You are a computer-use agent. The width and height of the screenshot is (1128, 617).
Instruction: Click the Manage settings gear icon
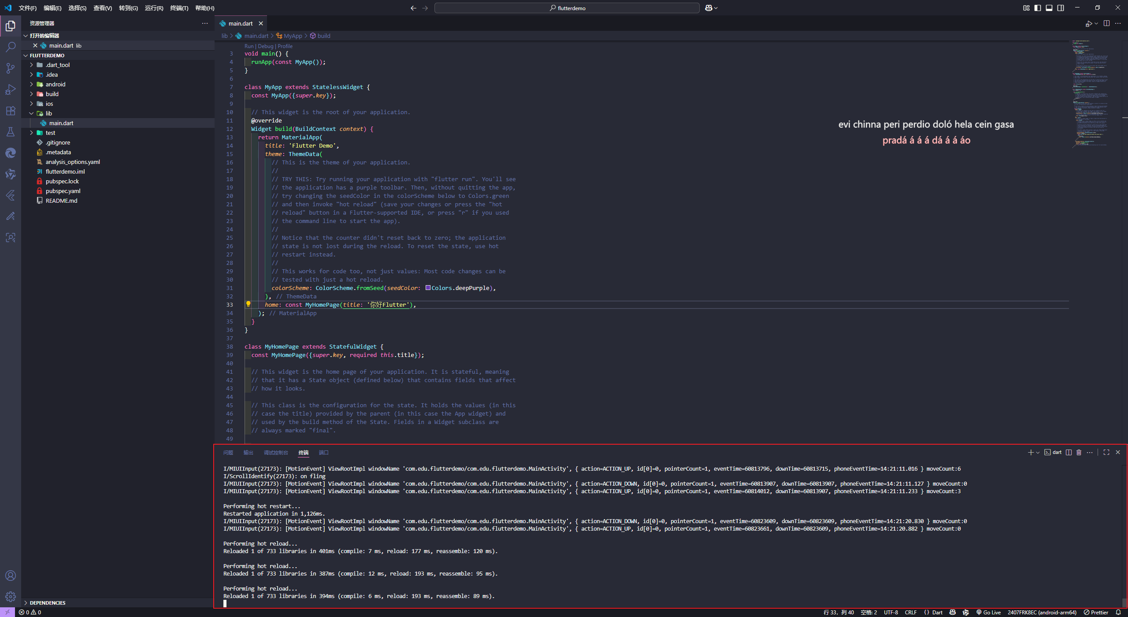click(11, 597)
